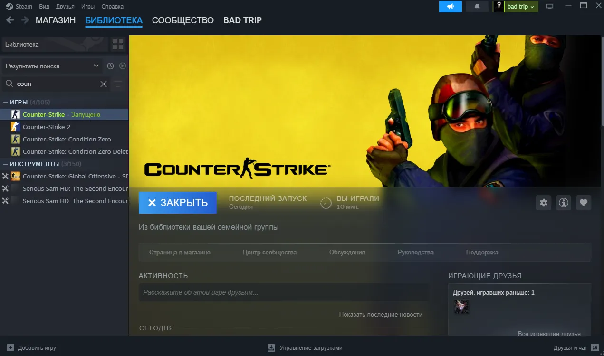Click Global Offensive SDK icon
Viewport: 604px width, 356px height.
coord(16,176)
